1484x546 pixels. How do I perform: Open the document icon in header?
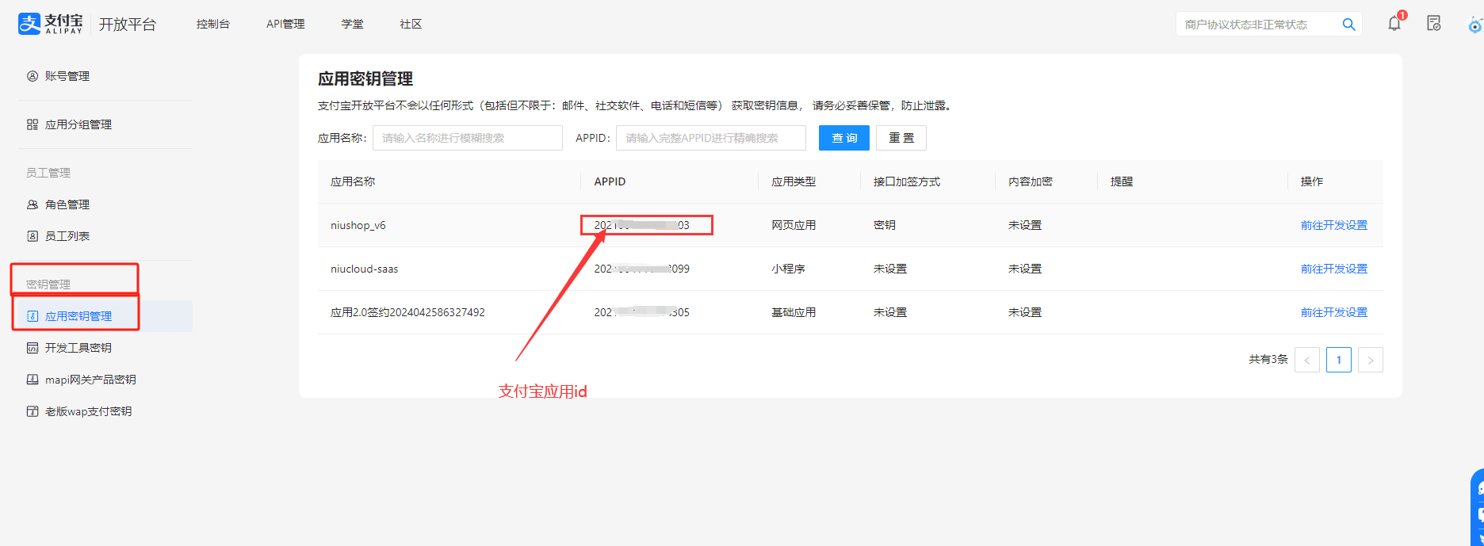point(1433,24)
